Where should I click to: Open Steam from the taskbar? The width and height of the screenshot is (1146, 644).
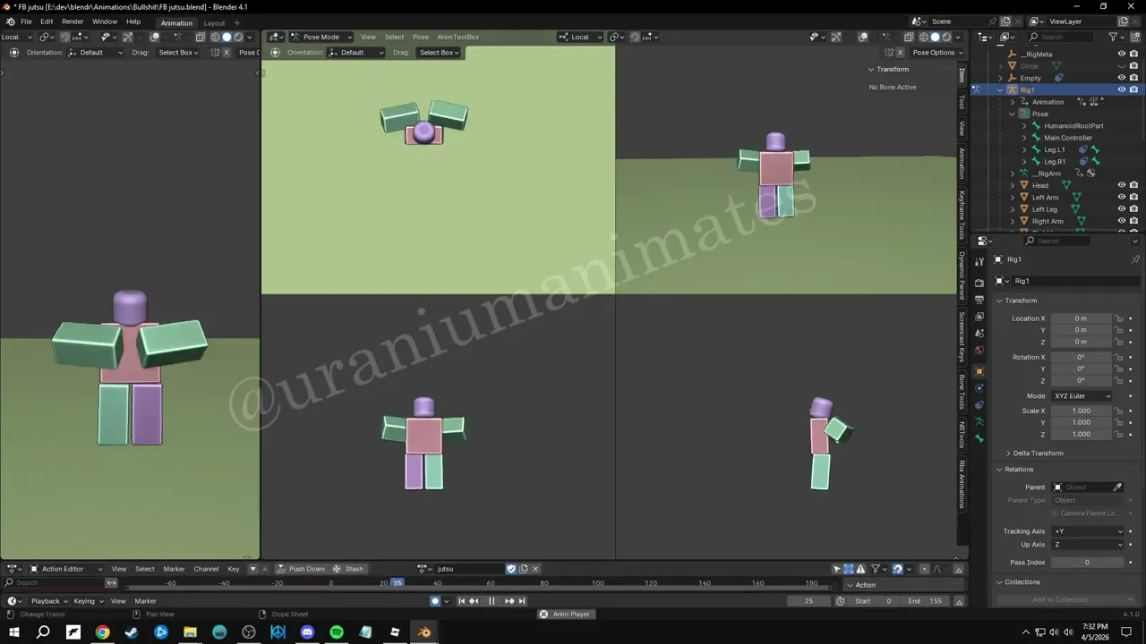132,632
